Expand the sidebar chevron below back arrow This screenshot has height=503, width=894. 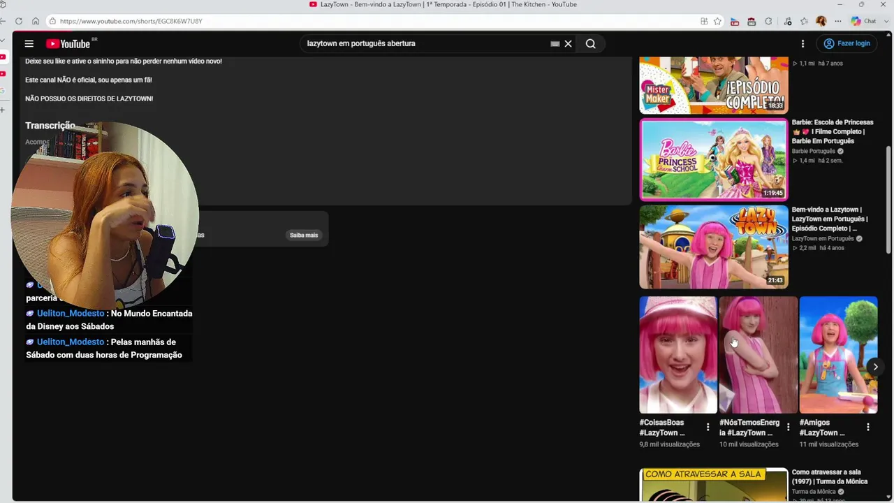(x=3, y=41)
